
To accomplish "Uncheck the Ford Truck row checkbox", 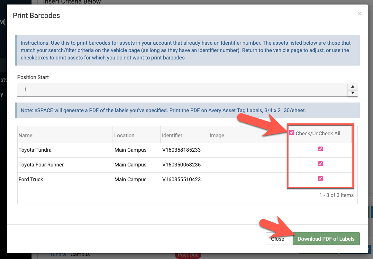I will click(x=320, y=179).
